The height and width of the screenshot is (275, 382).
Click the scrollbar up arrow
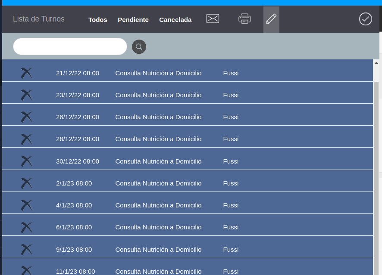376,63
